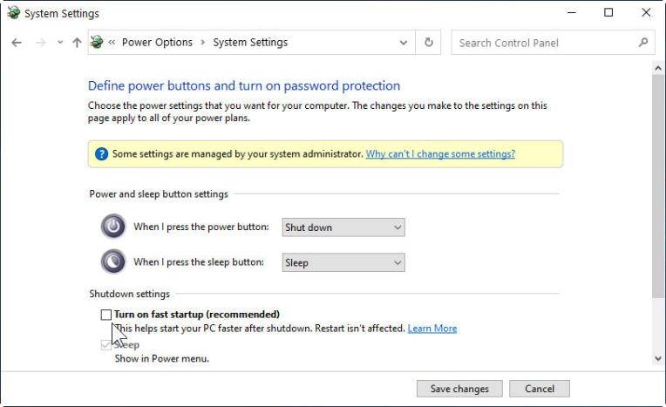Enable Turn on fast startup checkbox
This screenshot has width=666, height=407.
coord(106,315)
